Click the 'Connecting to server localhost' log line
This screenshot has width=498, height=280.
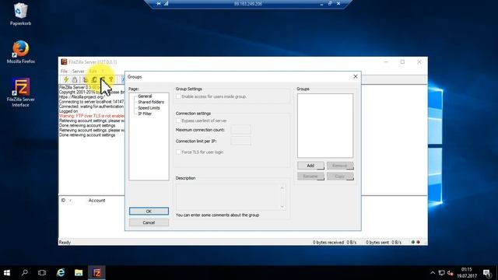(x=92, y=102)
